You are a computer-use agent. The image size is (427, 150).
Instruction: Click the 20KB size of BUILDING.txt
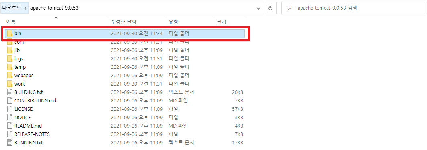tap(238, 92)
